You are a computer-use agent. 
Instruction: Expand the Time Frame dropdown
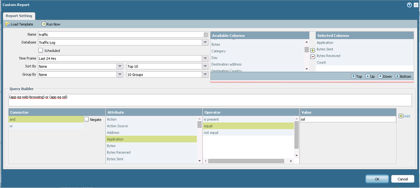tap(205, 59)
